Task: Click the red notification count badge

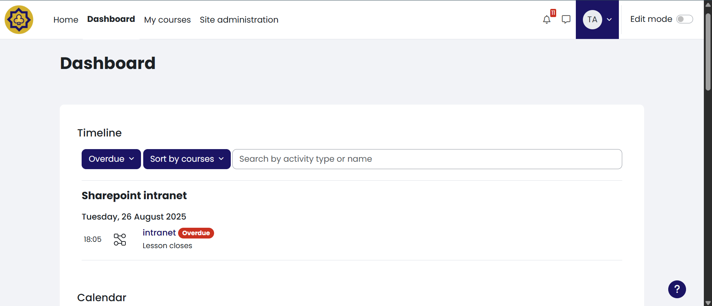Action: point(553,13)
